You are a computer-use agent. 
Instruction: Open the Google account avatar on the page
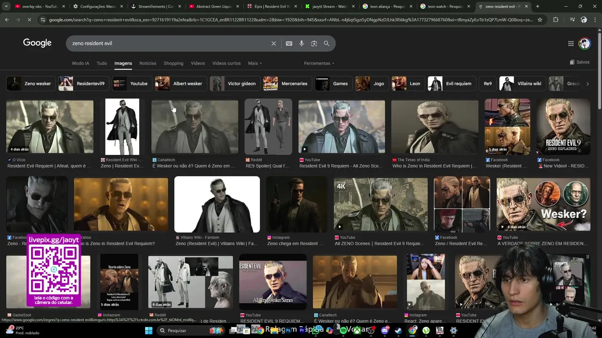(x=585, y=43)
